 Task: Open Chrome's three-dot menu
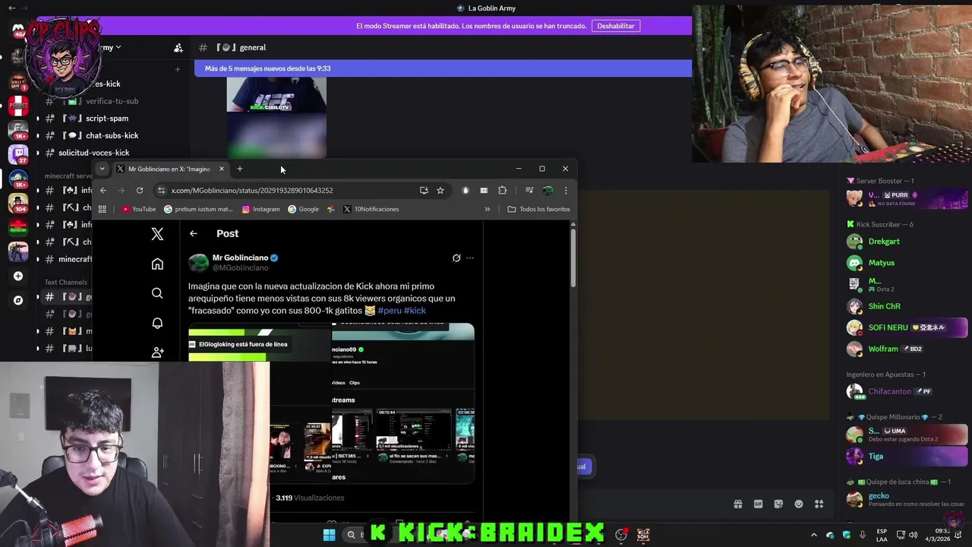click(x=566, y=190)
